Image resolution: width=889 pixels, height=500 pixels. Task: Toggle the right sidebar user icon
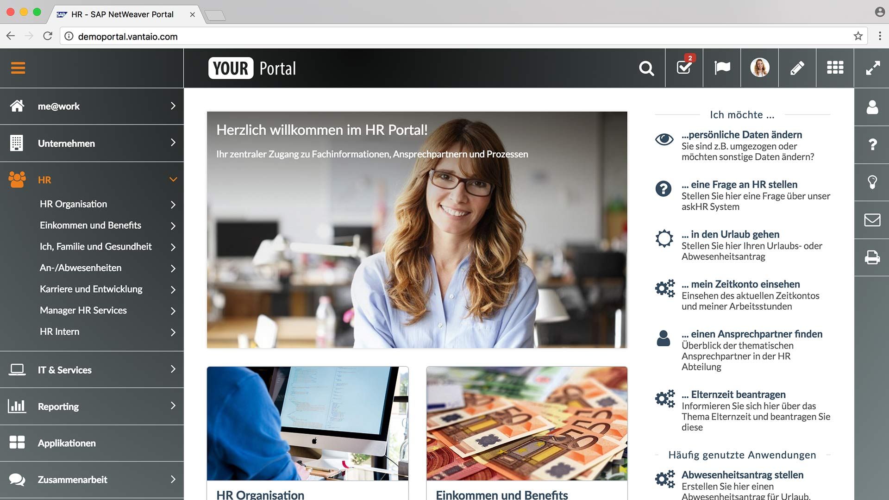point(872,106)
